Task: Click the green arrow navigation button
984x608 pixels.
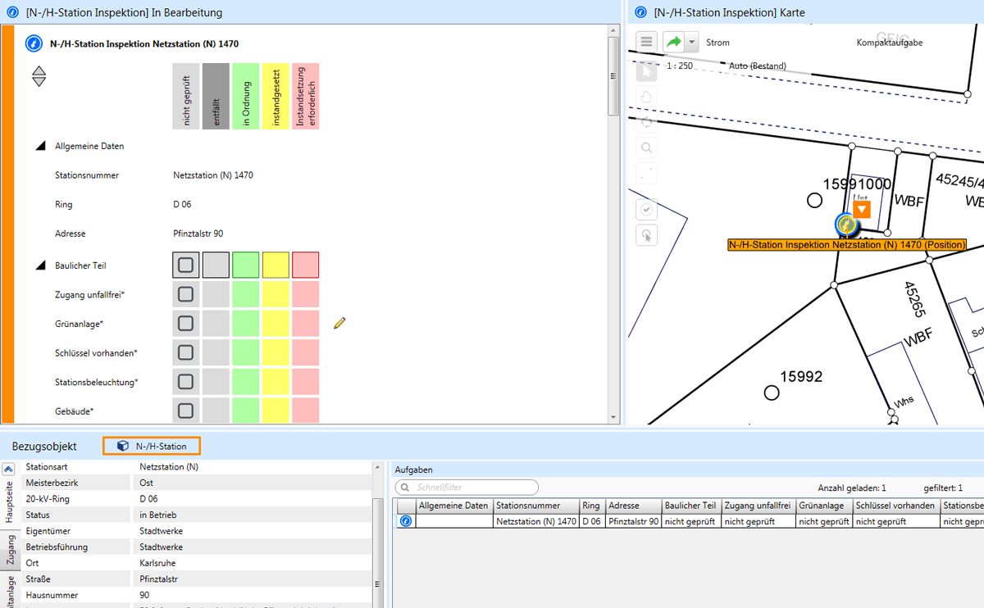Action: [x=673, y=42]
